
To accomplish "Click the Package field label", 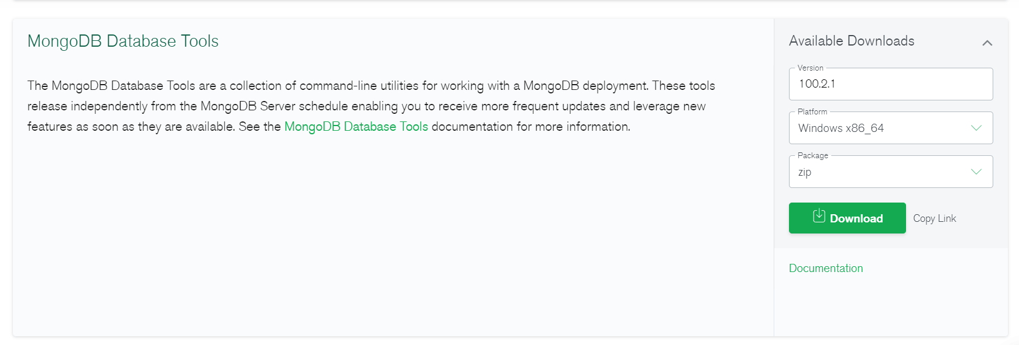I will tap(812, 155).
